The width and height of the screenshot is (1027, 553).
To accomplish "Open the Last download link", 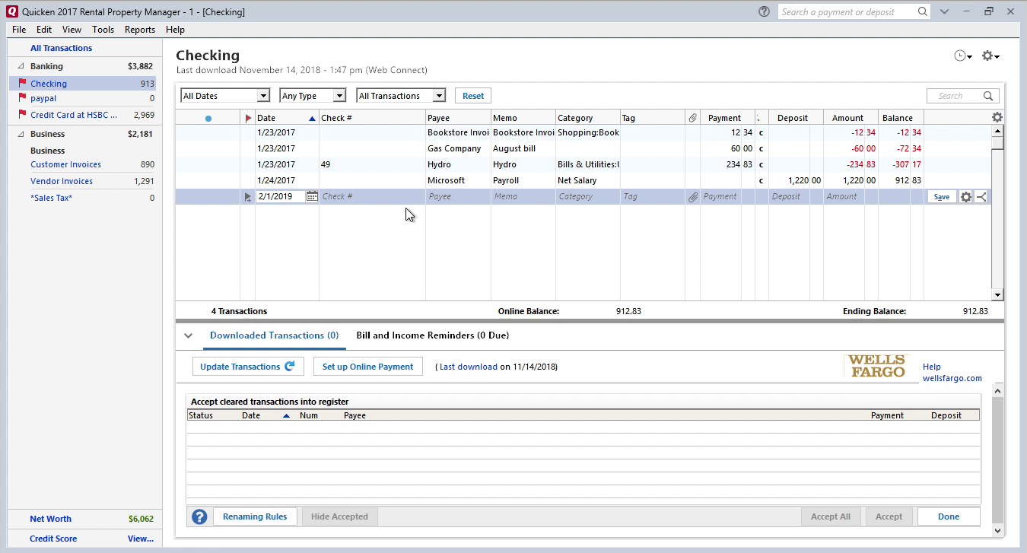I will tap(469, 367).
